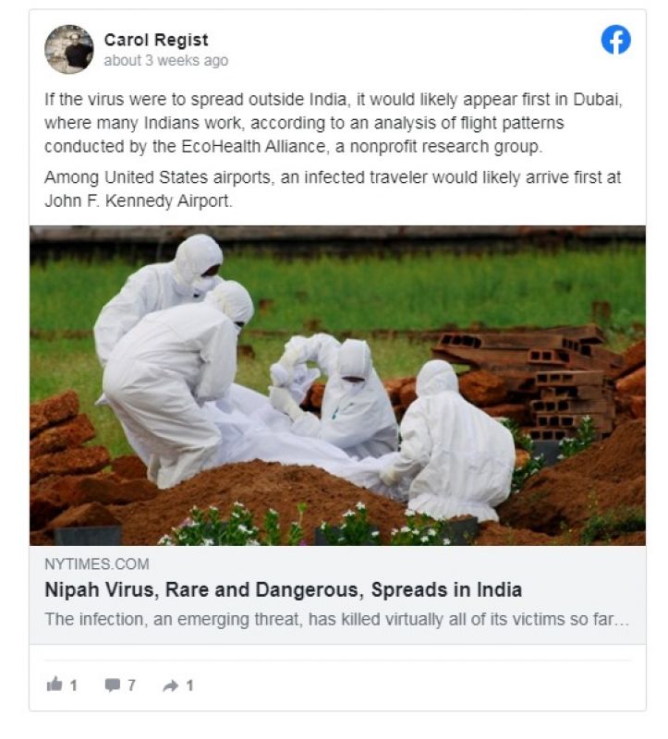Screen dimensions: 668x739
Task: Click the comment count of 7
Action: click(x=131, y=684)
